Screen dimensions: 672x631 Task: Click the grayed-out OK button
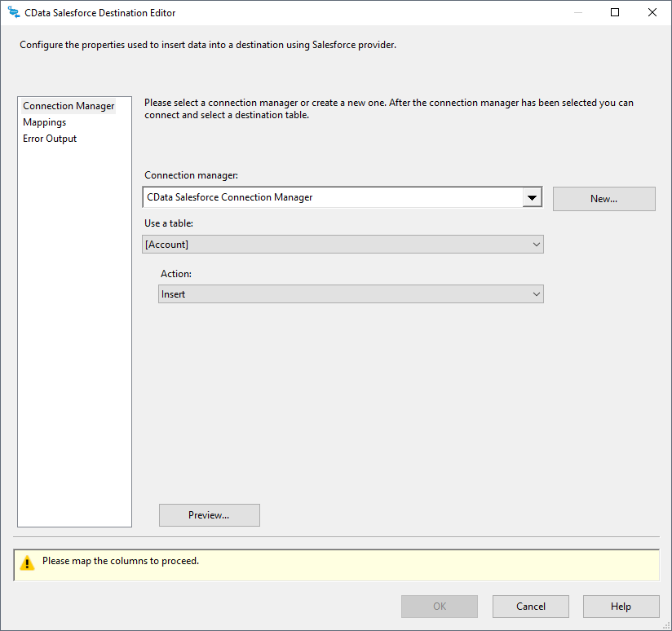pyautogui.click(x=439, y=607)
